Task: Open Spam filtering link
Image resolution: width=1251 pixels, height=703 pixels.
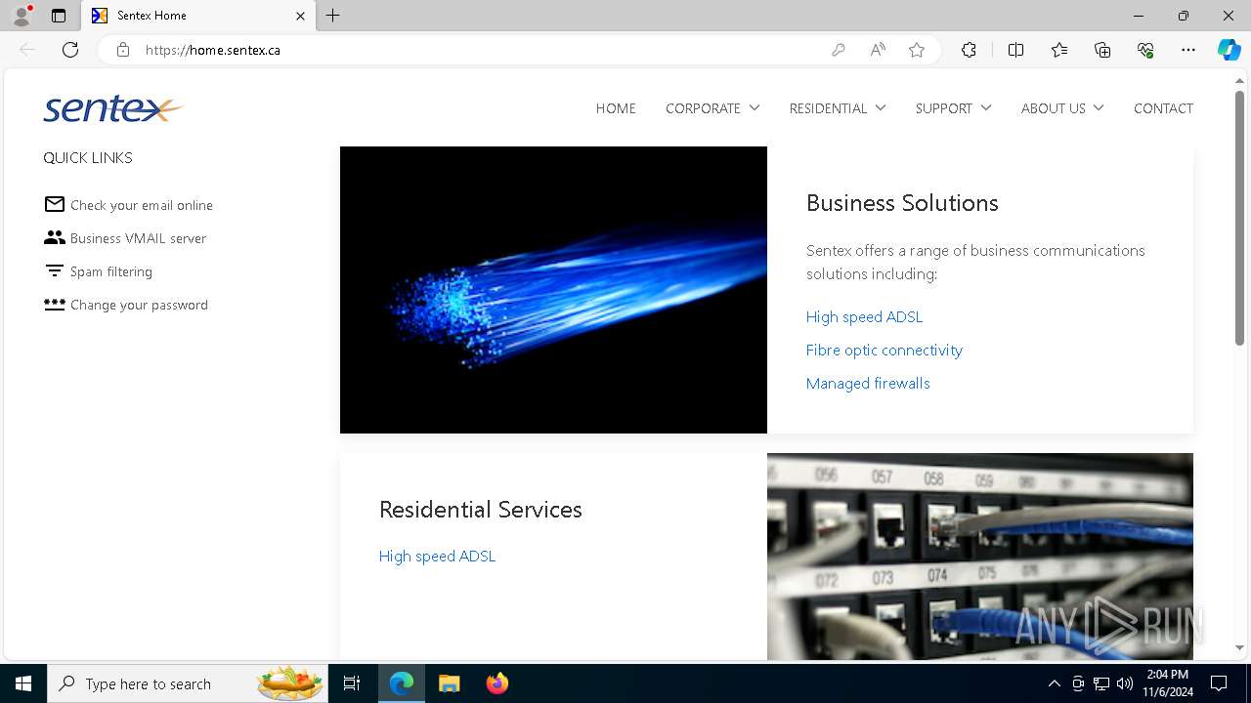Action: 111,271
